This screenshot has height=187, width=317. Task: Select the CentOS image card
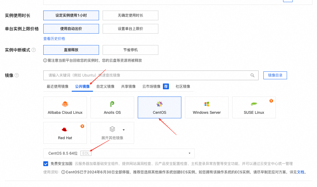[x=160, y=107]
